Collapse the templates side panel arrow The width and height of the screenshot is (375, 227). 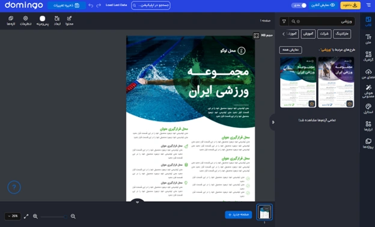(x=273, y=122)
